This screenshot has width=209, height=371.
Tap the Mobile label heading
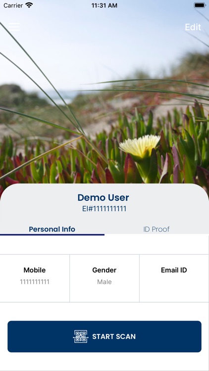click(35, 270)
